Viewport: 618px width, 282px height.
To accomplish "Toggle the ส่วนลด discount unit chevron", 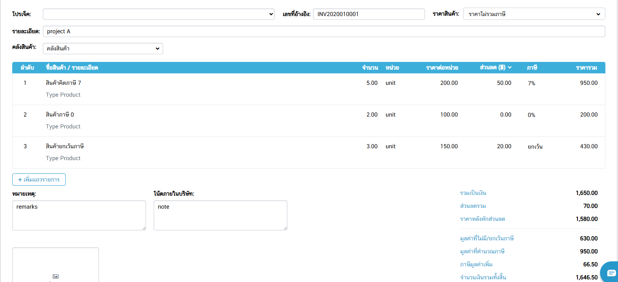I will click(x=509, y=68).
